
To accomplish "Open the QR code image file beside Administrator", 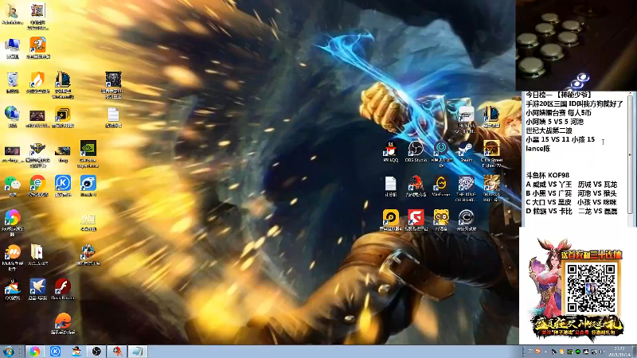I will pos(37,16).
